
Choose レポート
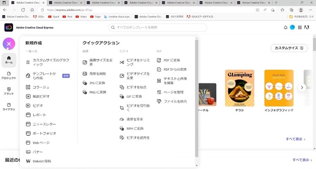[x=36, y=115]
